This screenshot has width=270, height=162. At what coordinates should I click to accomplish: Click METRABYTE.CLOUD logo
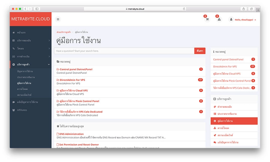[x=30, y=19]
